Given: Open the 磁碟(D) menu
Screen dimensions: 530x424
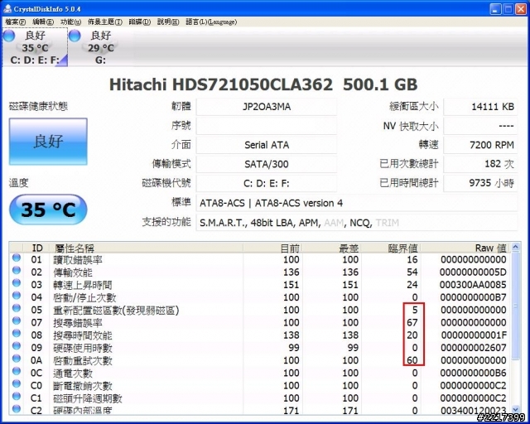Looking at the screenshot, I should click(140, 22).
